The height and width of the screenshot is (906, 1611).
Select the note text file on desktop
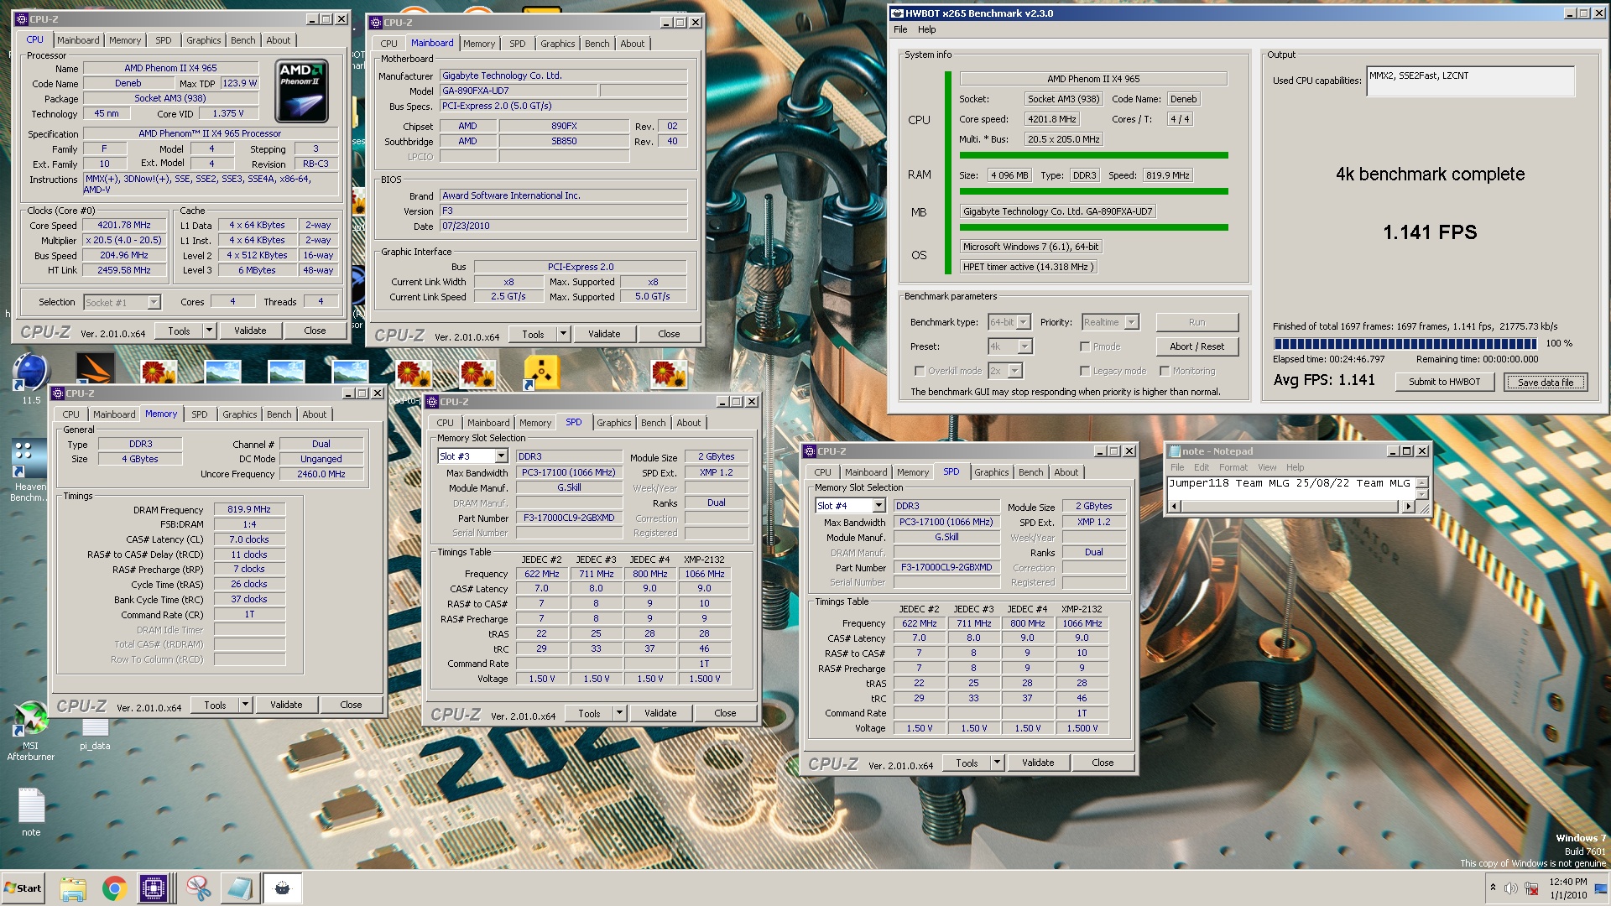(x=31, y=811)
